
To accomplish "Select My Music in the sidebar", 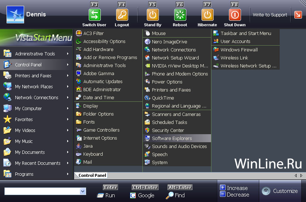I will click(36, 141).
